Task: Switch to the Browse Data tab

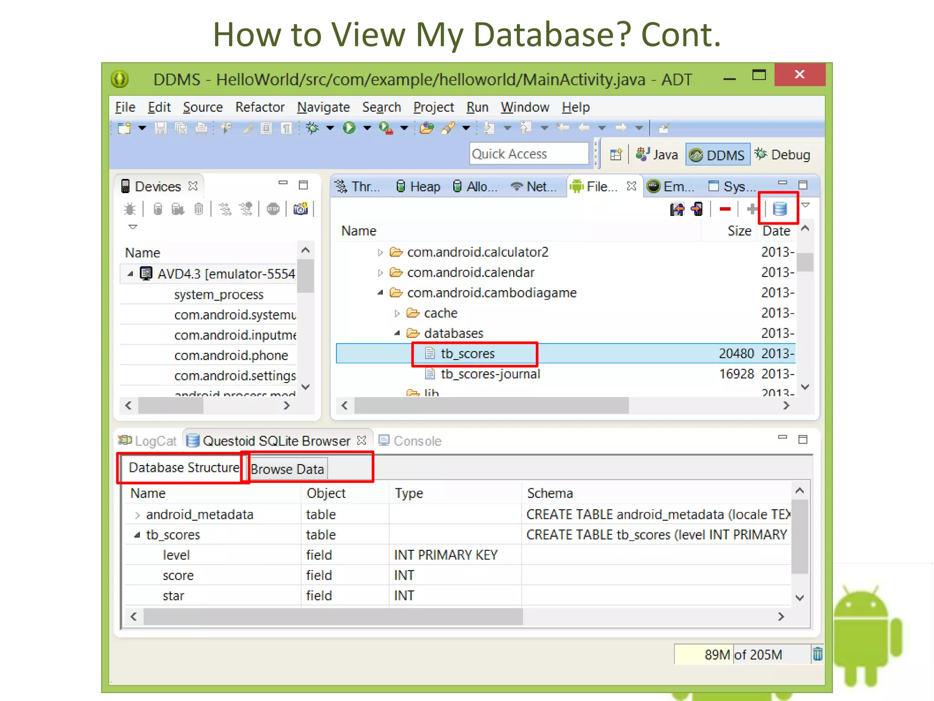Action: (x=287, y=469)
